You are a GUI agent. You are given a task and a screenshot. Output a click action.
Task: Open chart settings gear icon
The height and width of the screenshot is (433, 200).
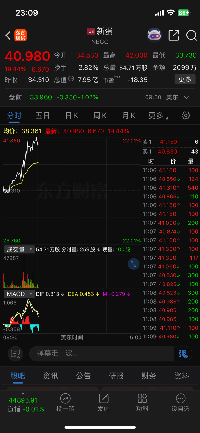pos(186,115)
